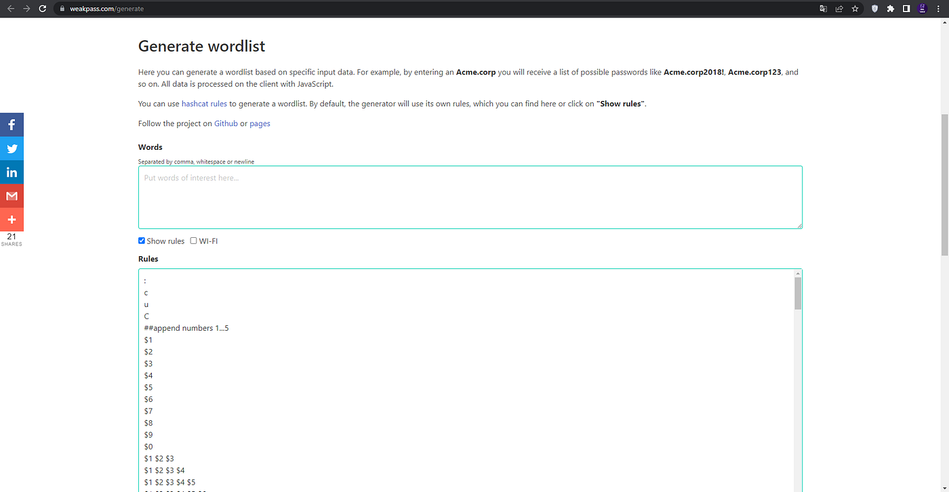
Task: View site security lock info
Action: [62, 9]
